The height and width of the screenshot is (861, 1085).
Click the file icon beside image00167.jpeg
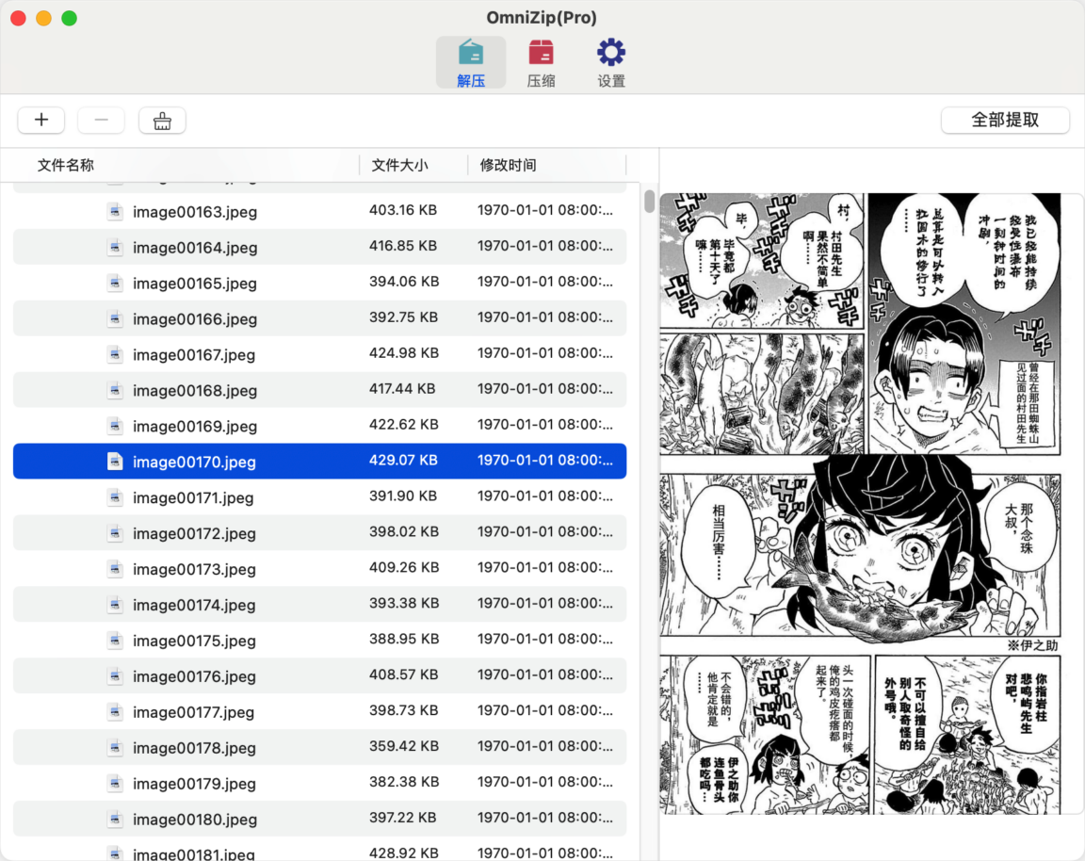pos(116,354)
